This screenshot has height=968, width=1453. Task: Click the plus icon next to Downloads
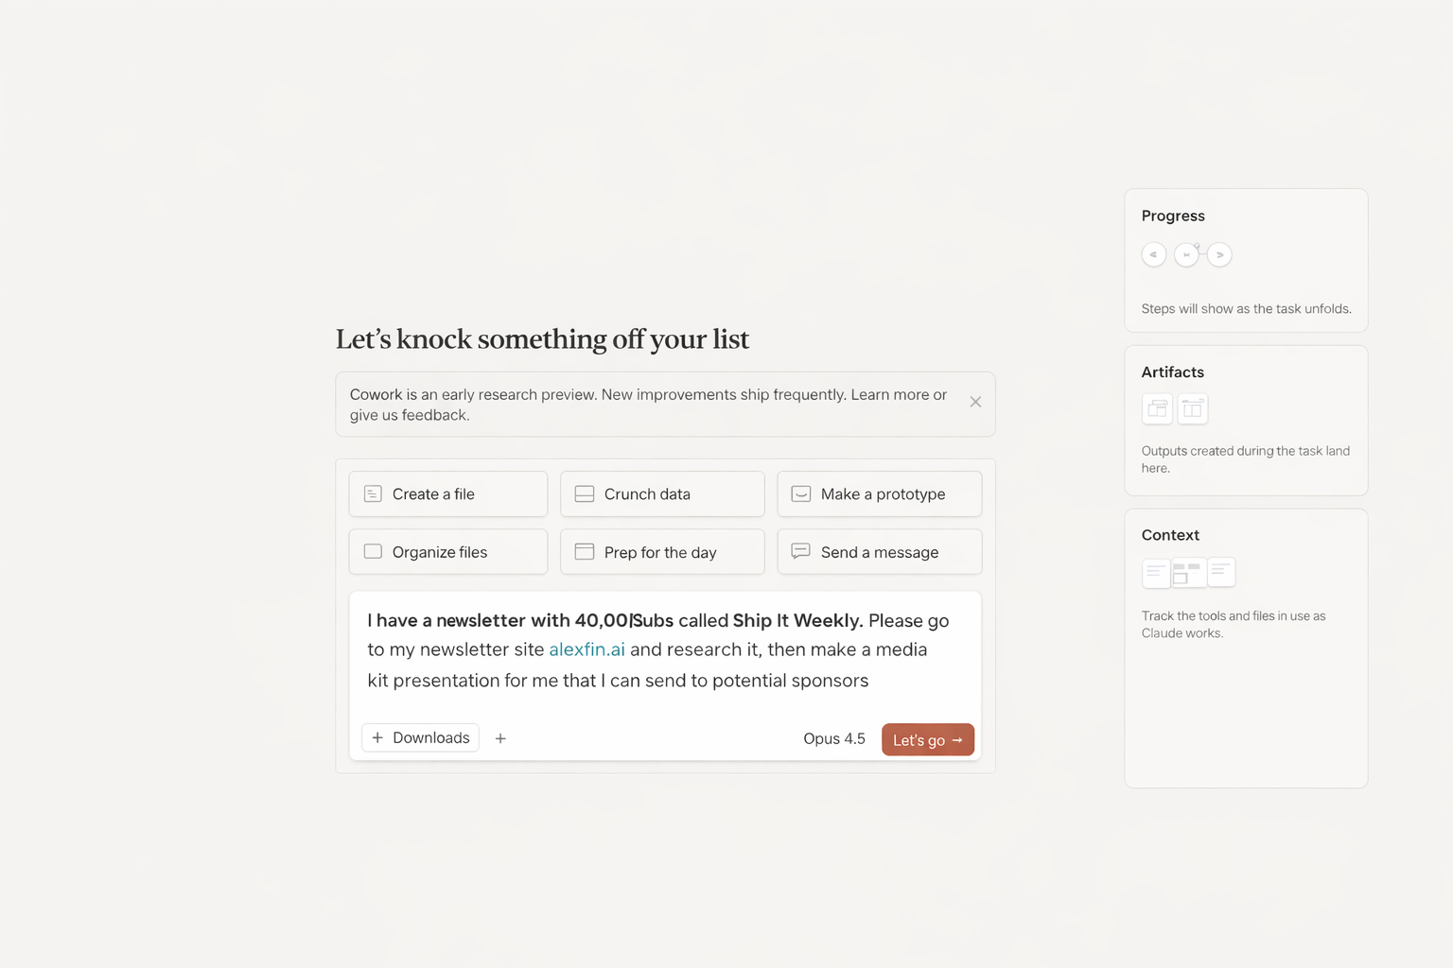click(500, 738)
